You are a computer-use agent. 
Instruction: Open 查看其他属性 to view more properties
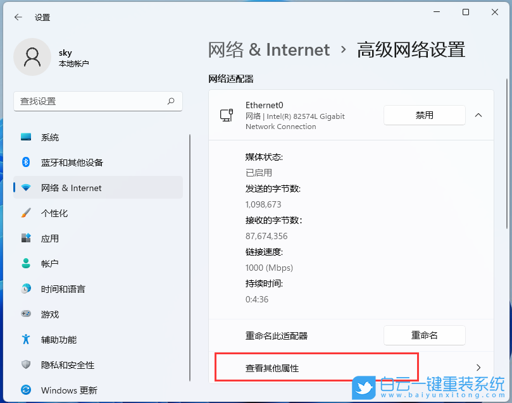(316, 367)
